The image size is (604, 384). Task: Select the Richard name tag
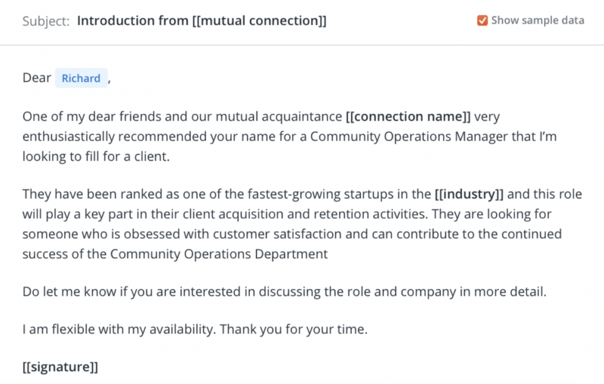pyautogui.click(x=81, y=78)
